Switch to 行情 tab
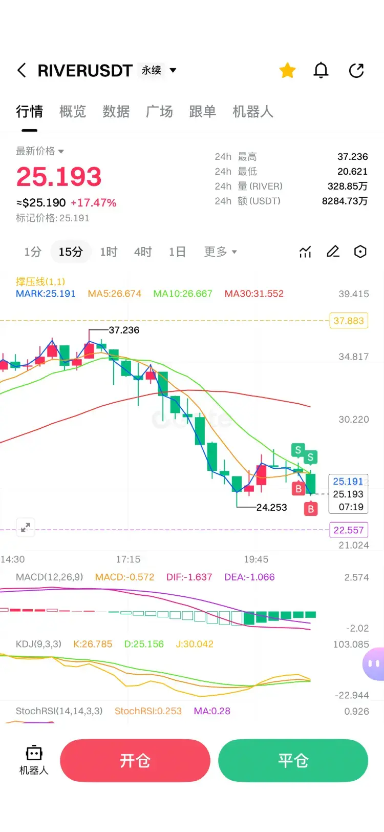The height and width of the screenshot is (832, 384). (x=29, y=112)
